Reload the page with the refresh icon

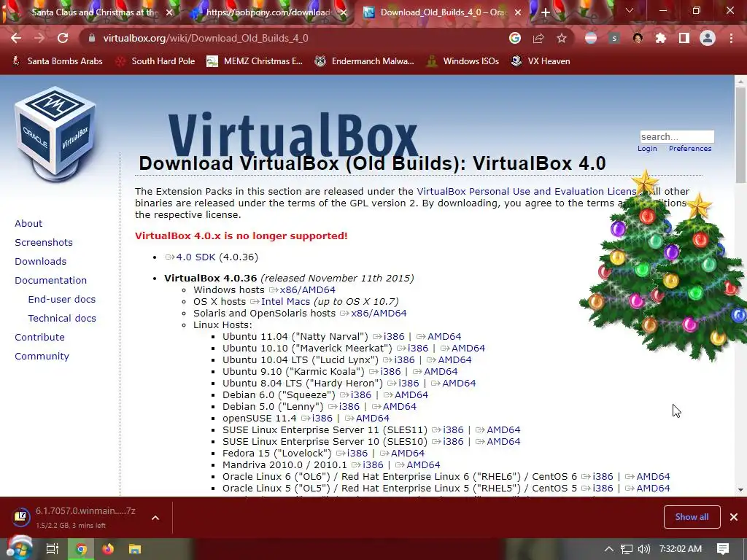click(63, 38)
